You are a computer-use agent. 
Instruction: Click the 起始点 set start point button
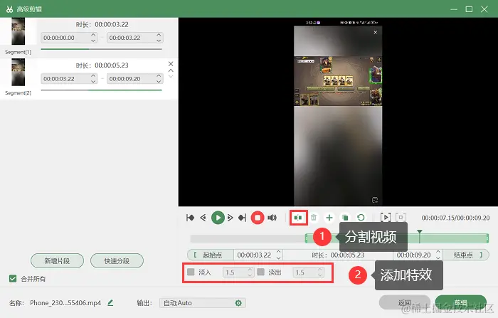point(211,255)
